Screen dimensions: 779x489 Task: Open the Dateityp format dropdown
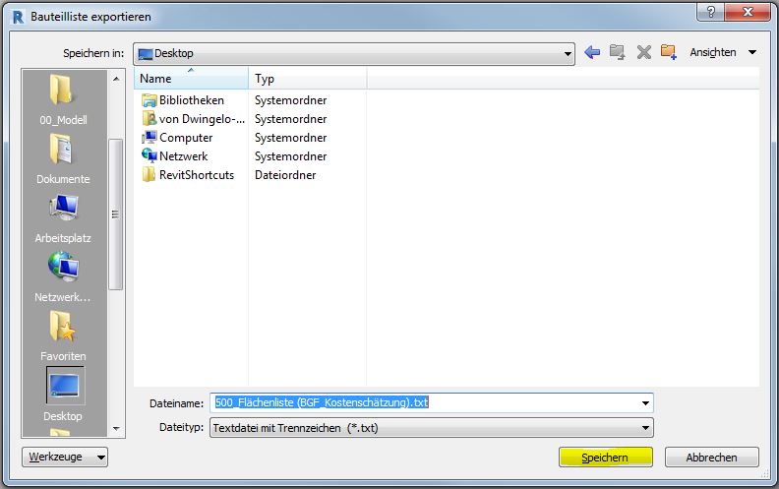[x=645, y=428]
